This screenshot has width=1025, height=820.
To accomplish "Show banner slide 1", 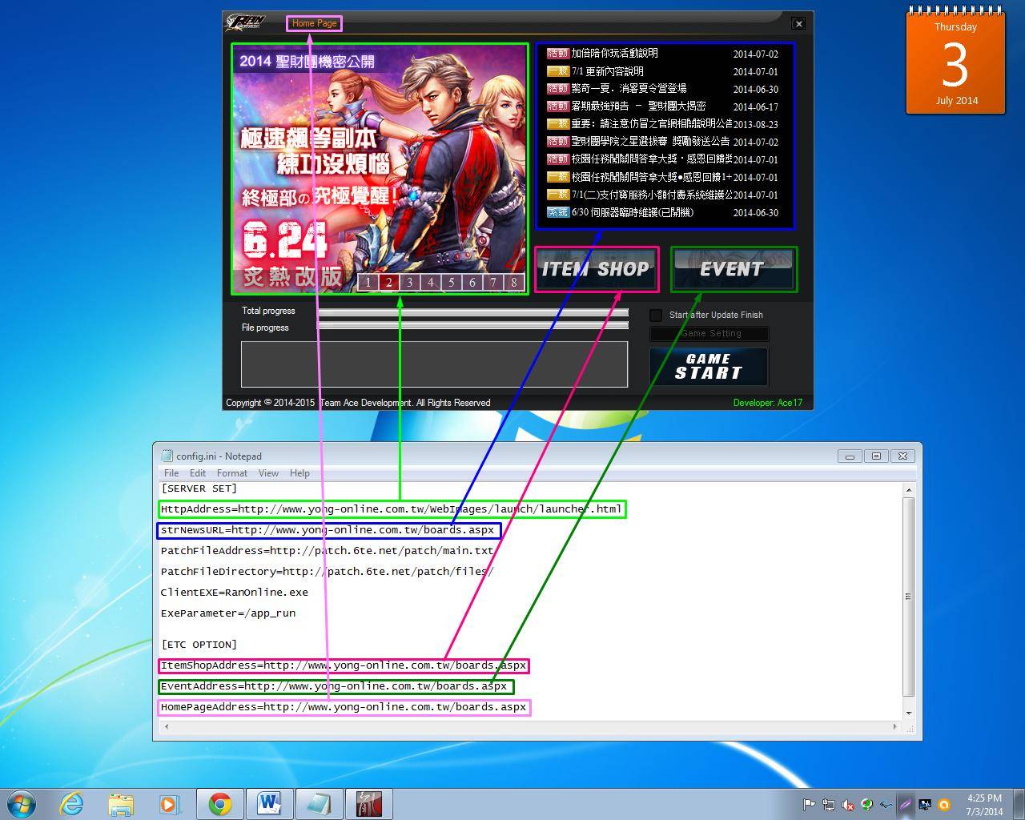I will pos(368,282).
